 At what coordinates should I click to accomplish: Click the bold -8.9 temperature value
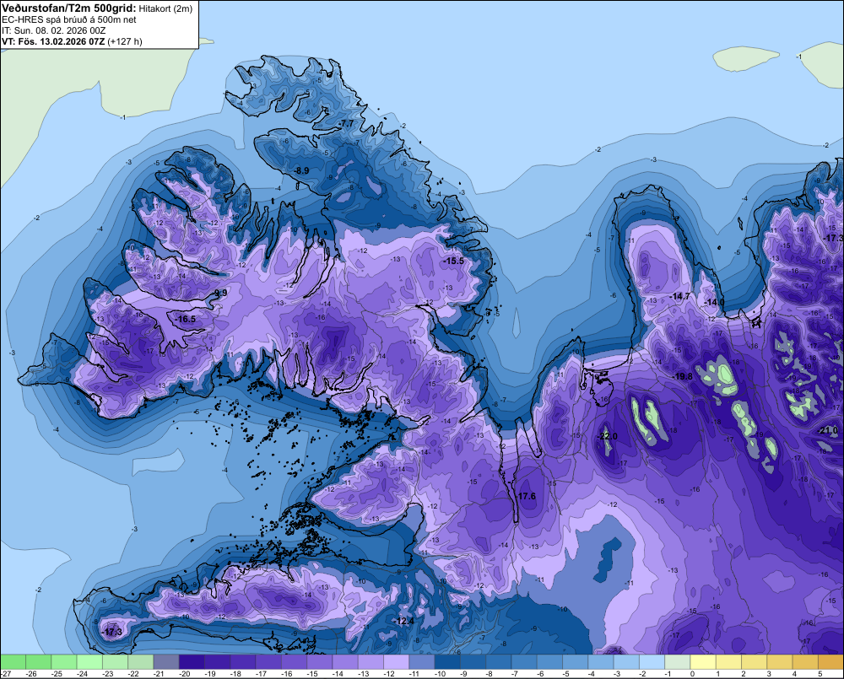point(301,170)
